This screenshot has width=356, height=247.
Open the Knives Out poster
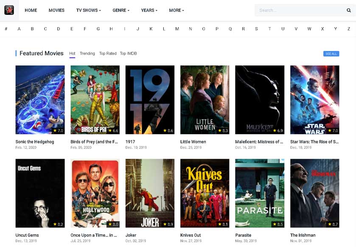click(205, 193)
